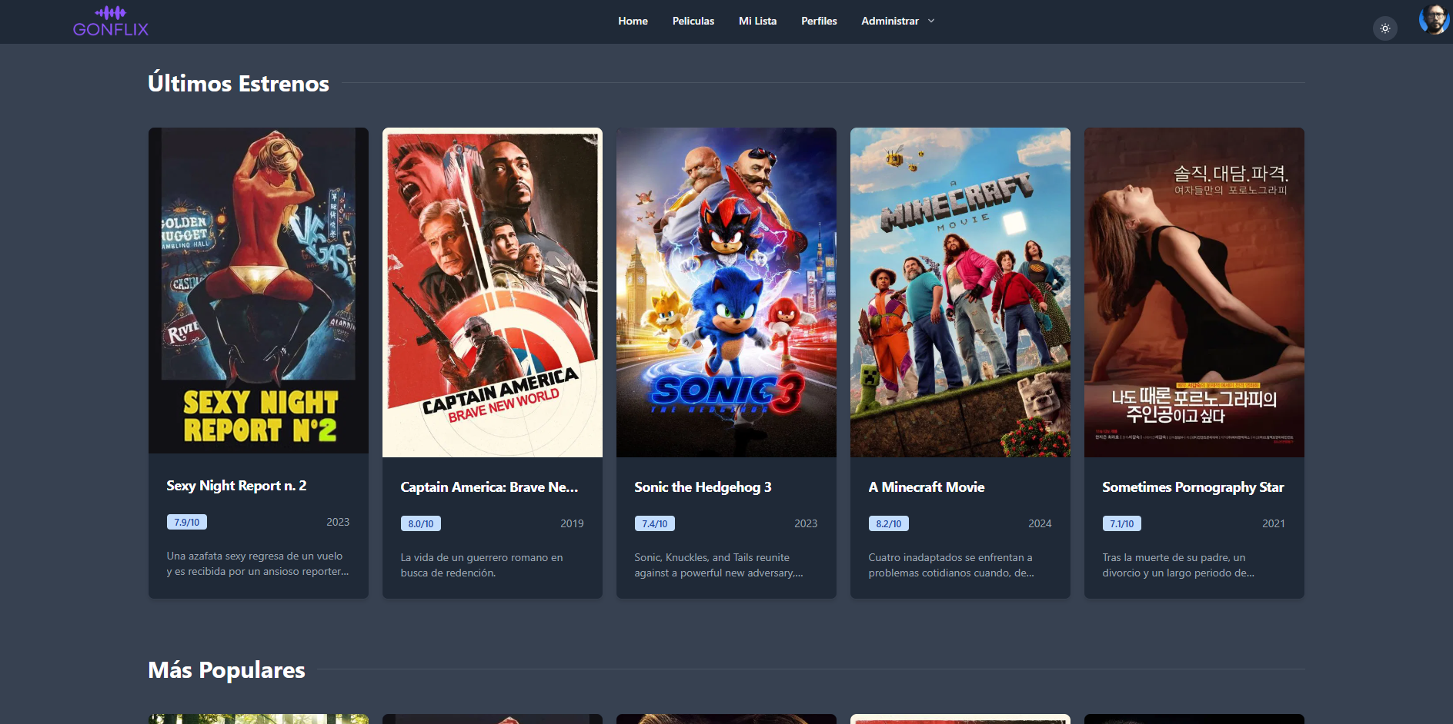Click the Gonflix waveform logo icon
1453x724 pixels.
pyautogui.click(x=112, y=12)
